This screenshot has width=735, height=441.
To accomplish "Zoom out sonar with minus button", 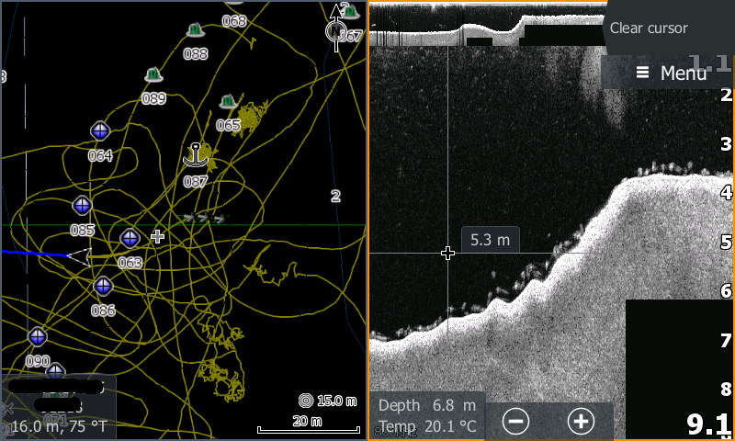I will coord(516,421).
